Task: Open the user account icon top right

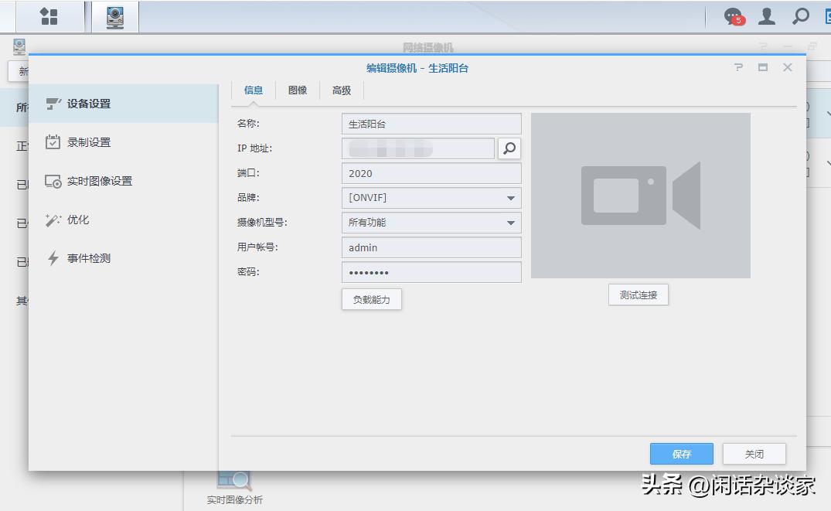Action: (766, 15)
